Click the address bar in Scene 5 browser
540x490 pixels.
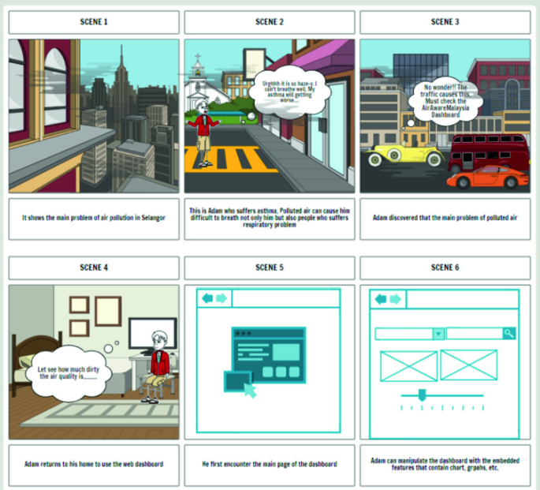286,298
